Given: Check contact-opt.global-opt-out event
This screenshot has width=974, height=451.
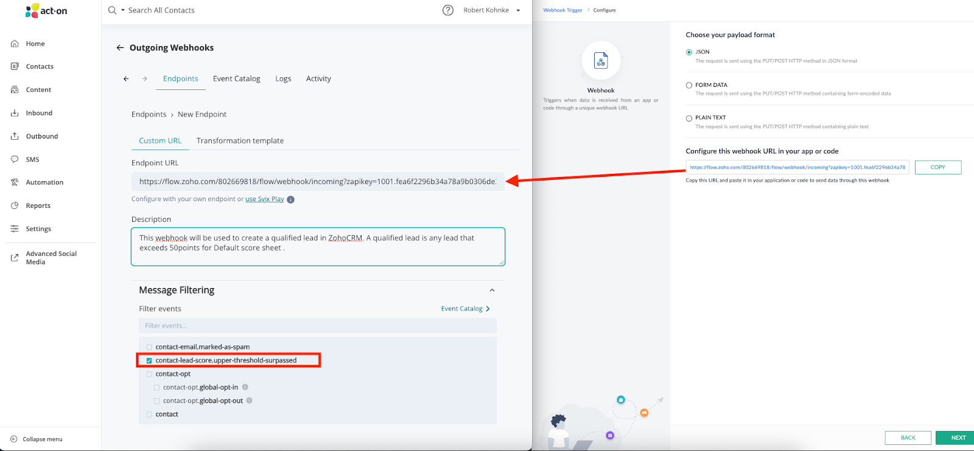Looking at the screenshot, I should [157, 401].
